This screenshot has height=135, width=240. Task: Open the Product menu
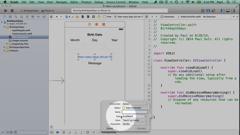(86, 2)
